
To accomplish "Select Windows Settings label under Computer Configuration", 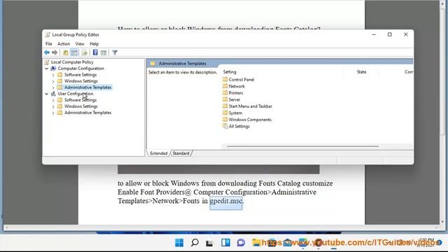I will (81, 81).
